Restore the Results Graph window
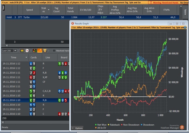Viewport: 189px width, 133px height. click(x=177, y=23)
